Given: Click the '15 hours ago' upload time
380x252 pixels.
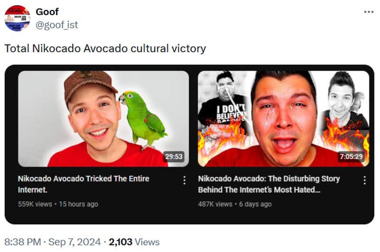Looking at the screenshot, I should pos(78,204).
